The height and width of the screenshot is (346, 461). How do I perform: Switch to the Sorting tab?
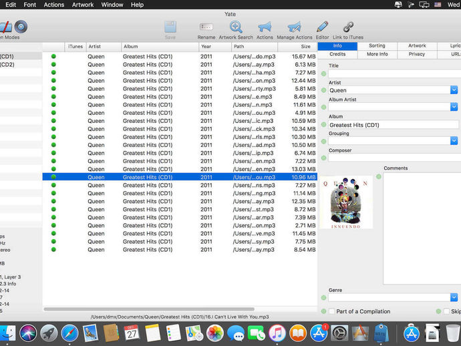(x=377, y=46)
